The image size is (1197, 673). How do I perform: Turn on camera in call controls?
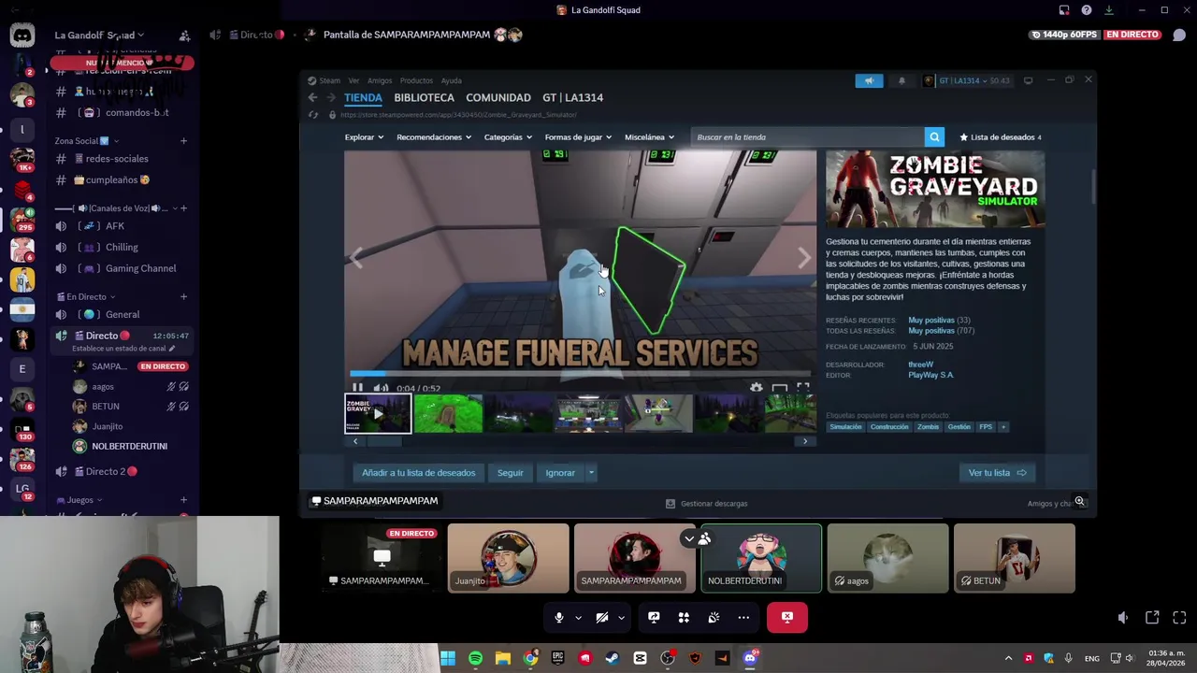tap(602, 618)
